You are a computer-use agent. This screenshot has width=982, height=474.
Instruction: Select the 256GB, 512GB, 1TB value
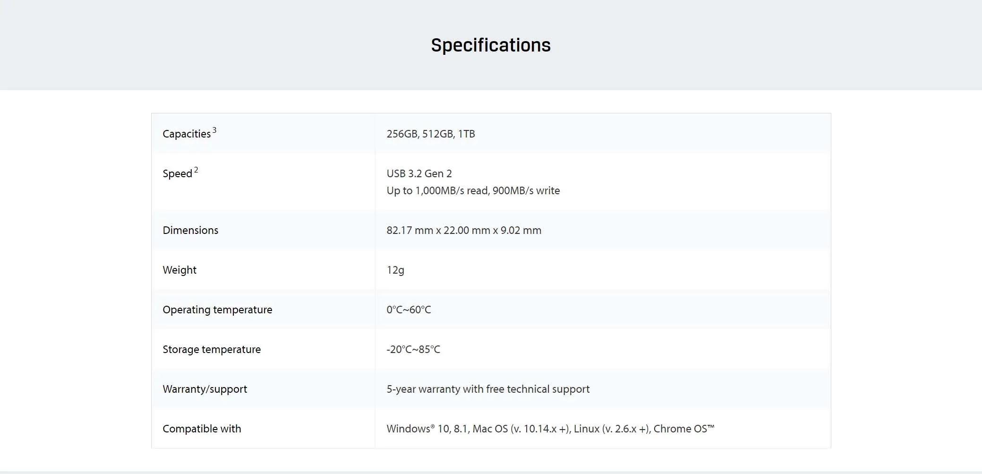pyautogui.click(x=430, y=134)
